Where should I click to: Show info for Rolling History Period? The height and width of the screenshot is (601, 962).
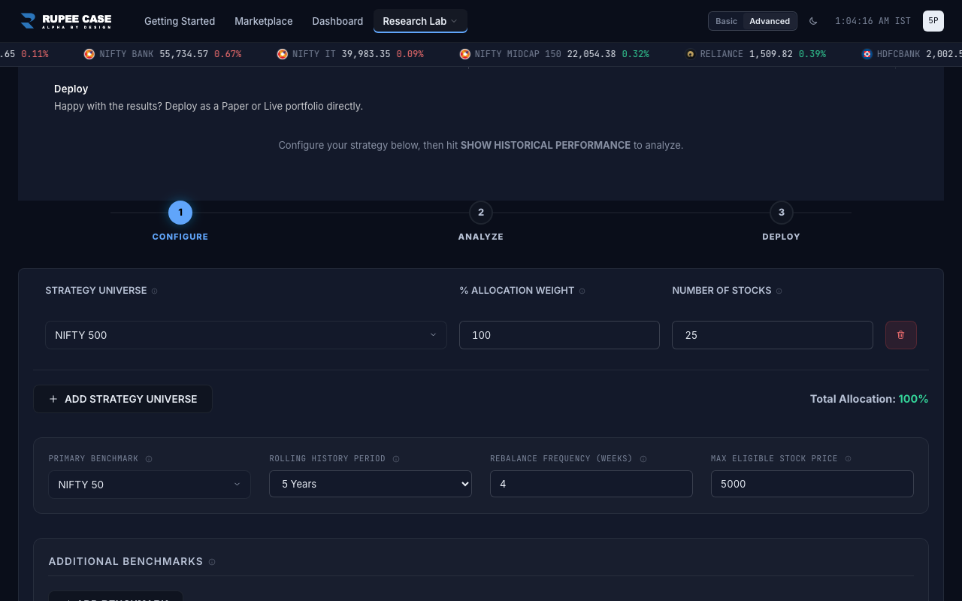coord(396,459)
